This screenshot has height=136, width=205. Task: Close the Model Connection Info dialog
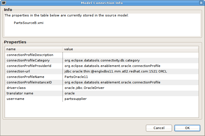pos(201,3)
